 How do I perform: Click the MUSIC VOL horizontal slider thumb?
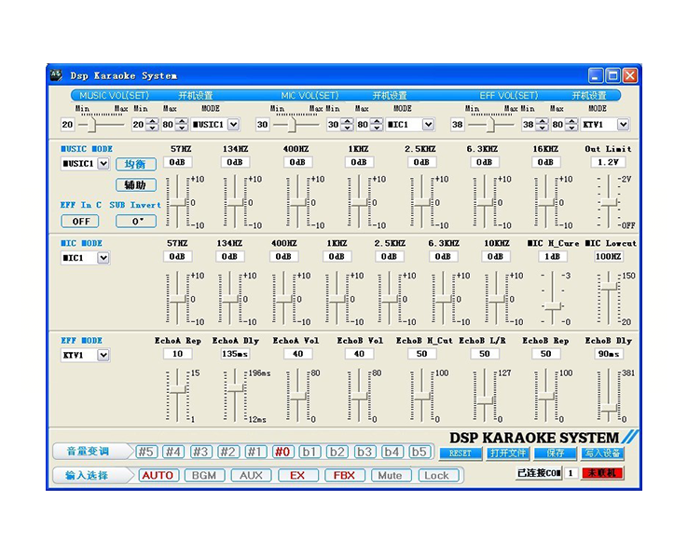tap(91, 125)
